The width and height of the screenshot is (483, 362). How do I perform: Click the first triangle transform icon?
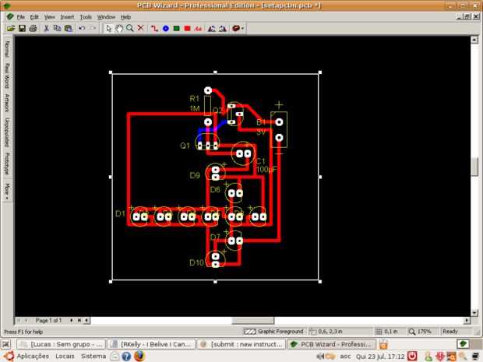click(212, 29)
